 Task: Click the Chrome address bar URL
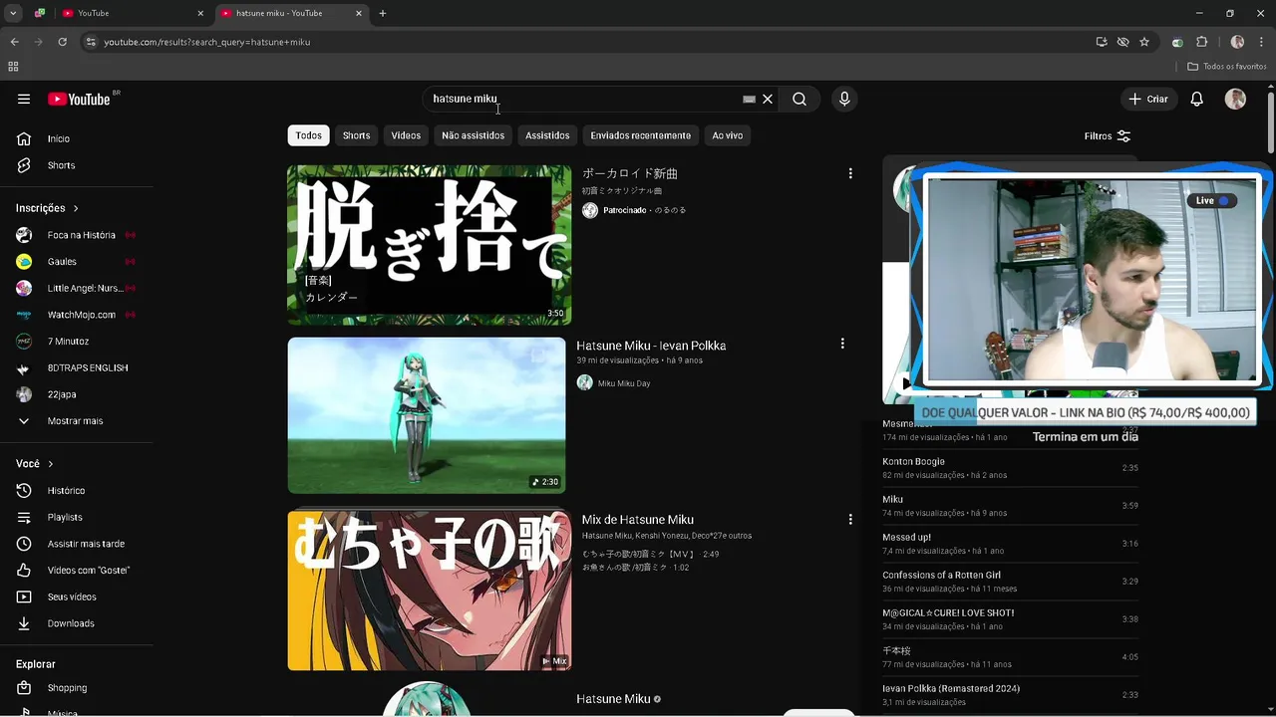pos(207,42)
